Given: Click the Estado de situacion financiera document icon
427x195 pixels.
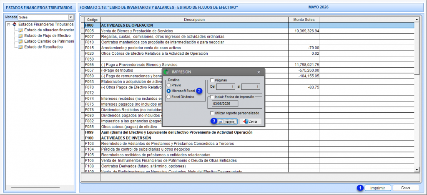Looking at the screenshot, I should pos(20,30).
